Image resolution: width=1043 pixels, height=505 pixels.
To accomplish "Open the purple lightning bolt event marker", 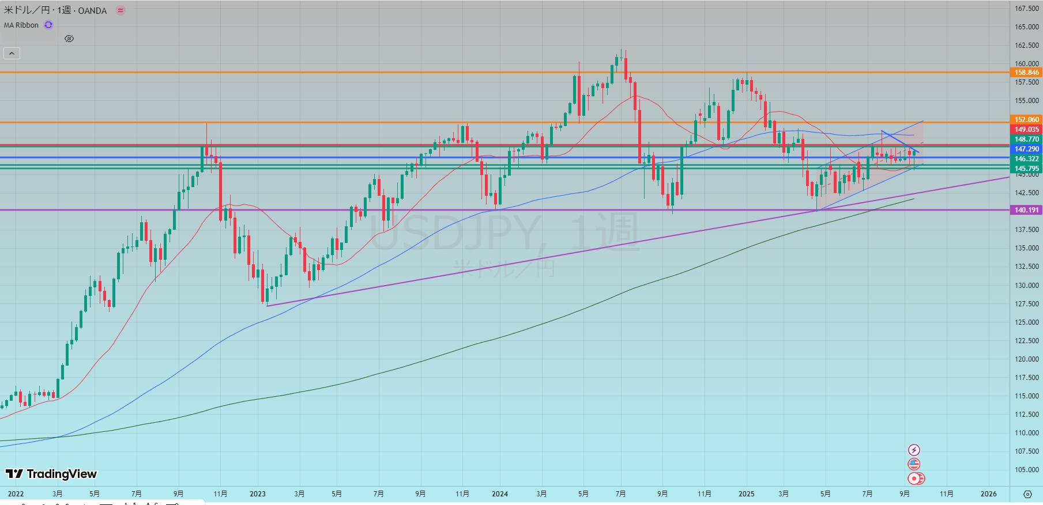I will [x=914, y=450].
